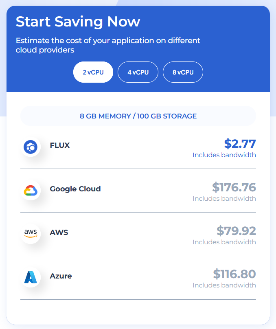The image size is (276, 329).
Task: Switch to the 4 vCPU option
Action: tap(138, 72)
